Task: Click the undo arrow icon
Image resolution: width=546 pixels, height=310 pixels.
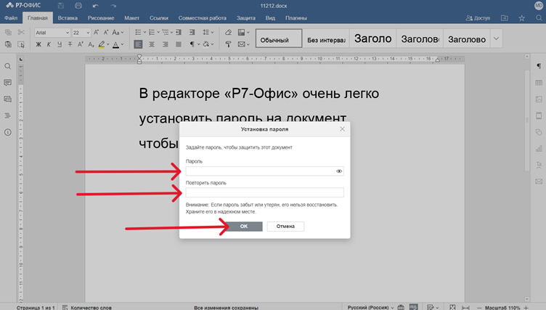Action: 95,5
